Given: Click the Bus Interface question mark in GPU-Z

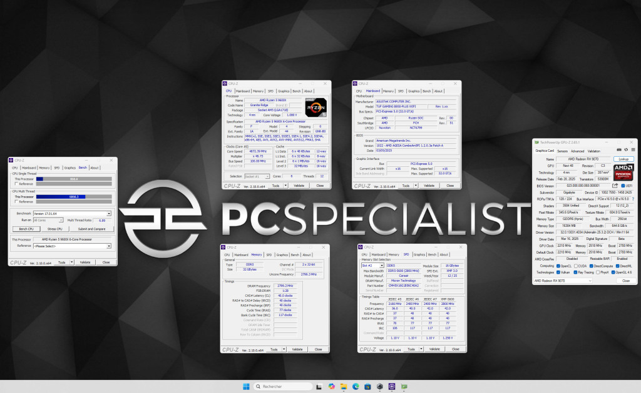Looking at the screenshot, I should 633,199.
